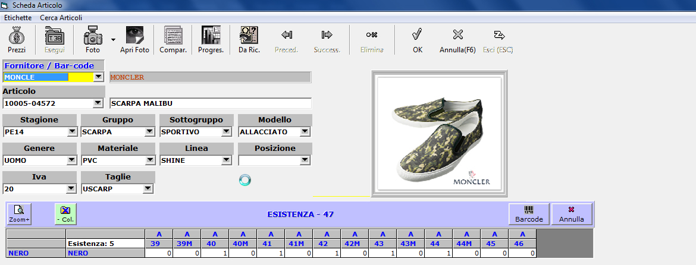Expand the Linea SHINE dropdown
Screen dimensions: 696x265
click(x=227, y=160)
